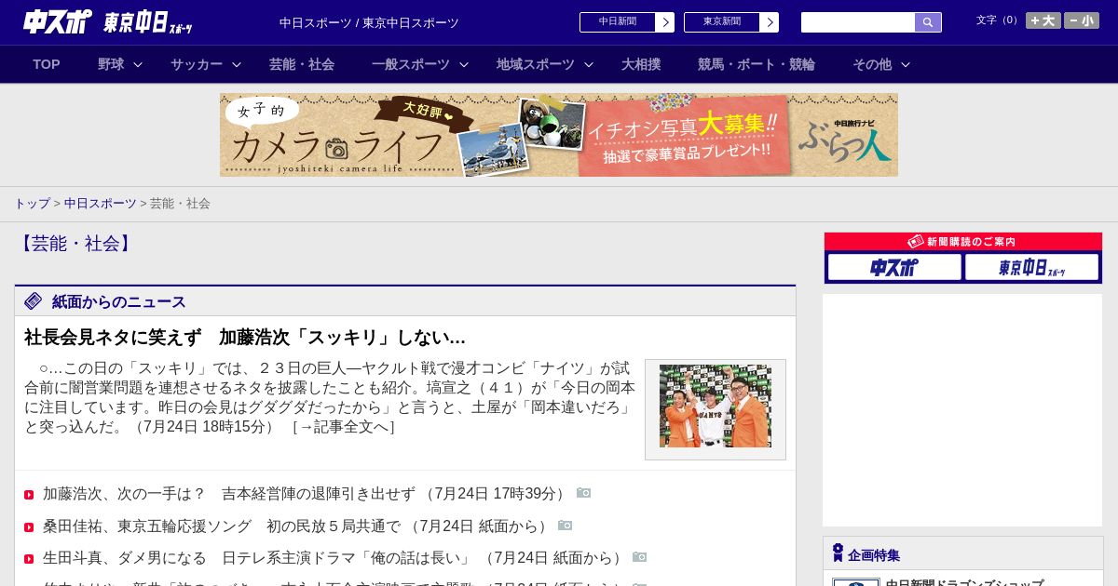Open 加藤浩次、次の一手は？ article link

tap(229, 493)
